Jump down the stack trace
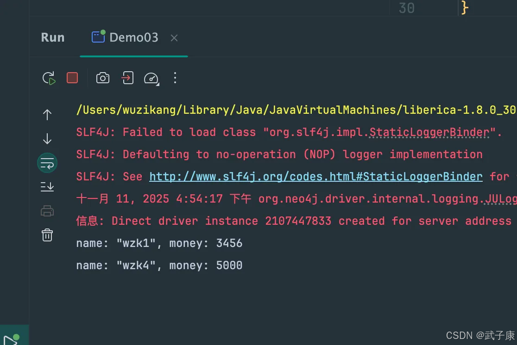 (x=47, y=139)
